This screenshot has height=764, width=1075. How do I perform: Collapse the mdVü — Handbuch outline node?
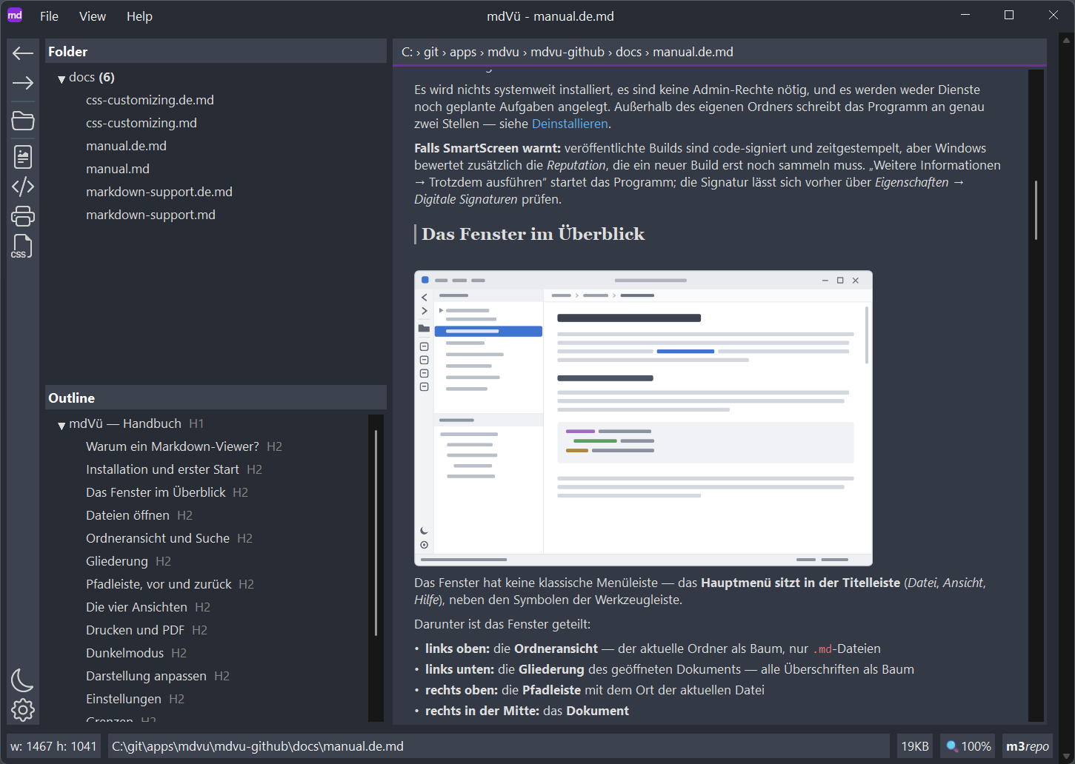click(61, 425)
